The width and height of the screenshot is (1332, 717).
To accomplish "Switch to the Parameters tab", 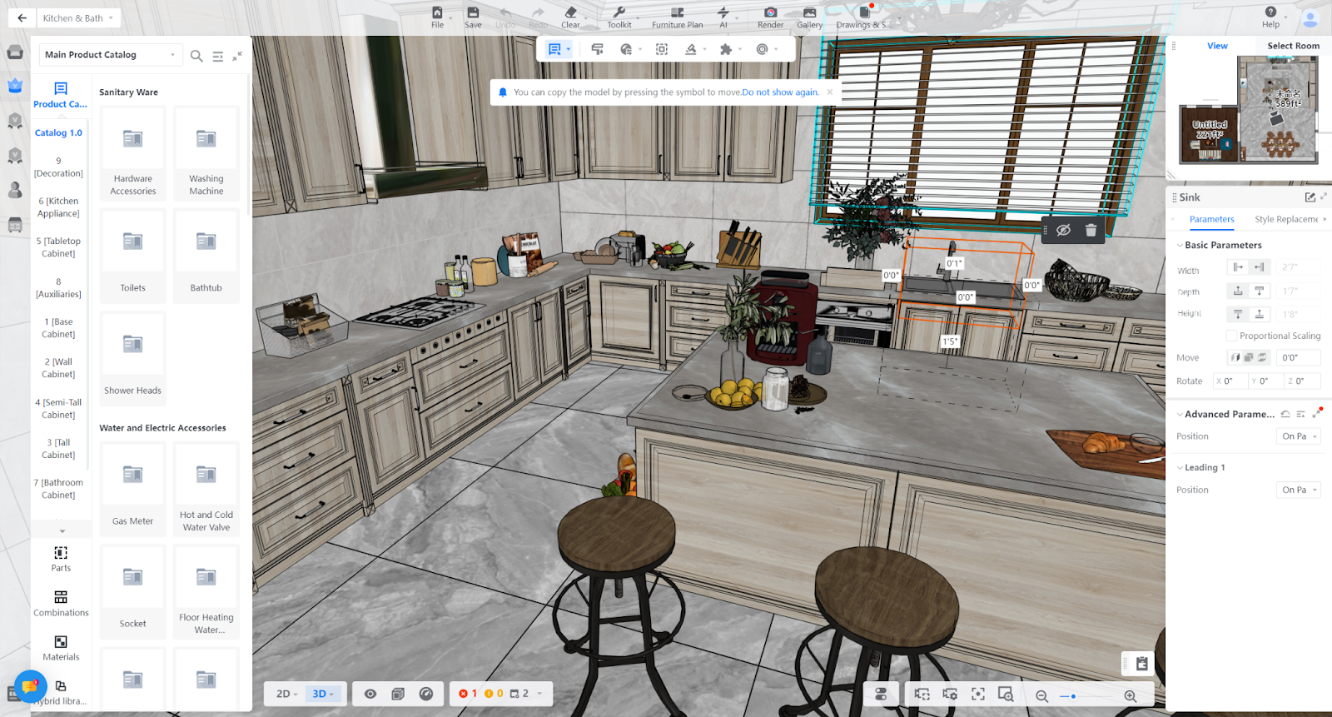I will point(1211,220).
